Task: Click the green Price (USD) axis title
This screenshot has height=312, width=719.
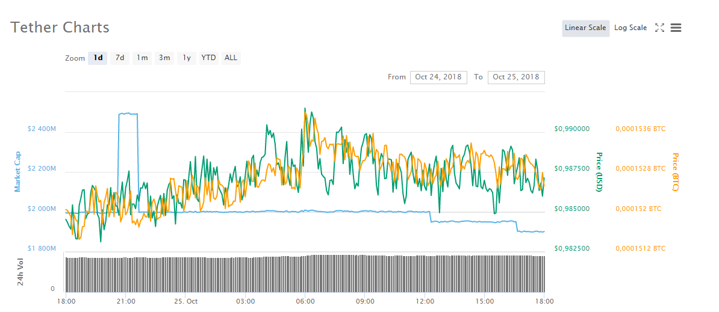Action: [x=599, y=172]
